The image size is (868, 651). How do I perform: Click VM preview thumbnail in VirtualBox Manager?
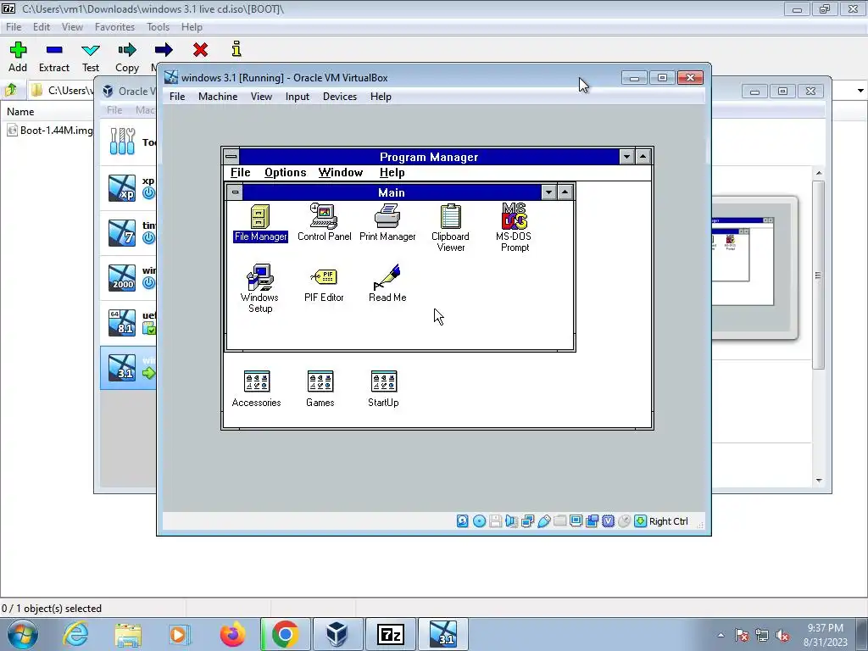pyautogui.click(x=754, y=267)
